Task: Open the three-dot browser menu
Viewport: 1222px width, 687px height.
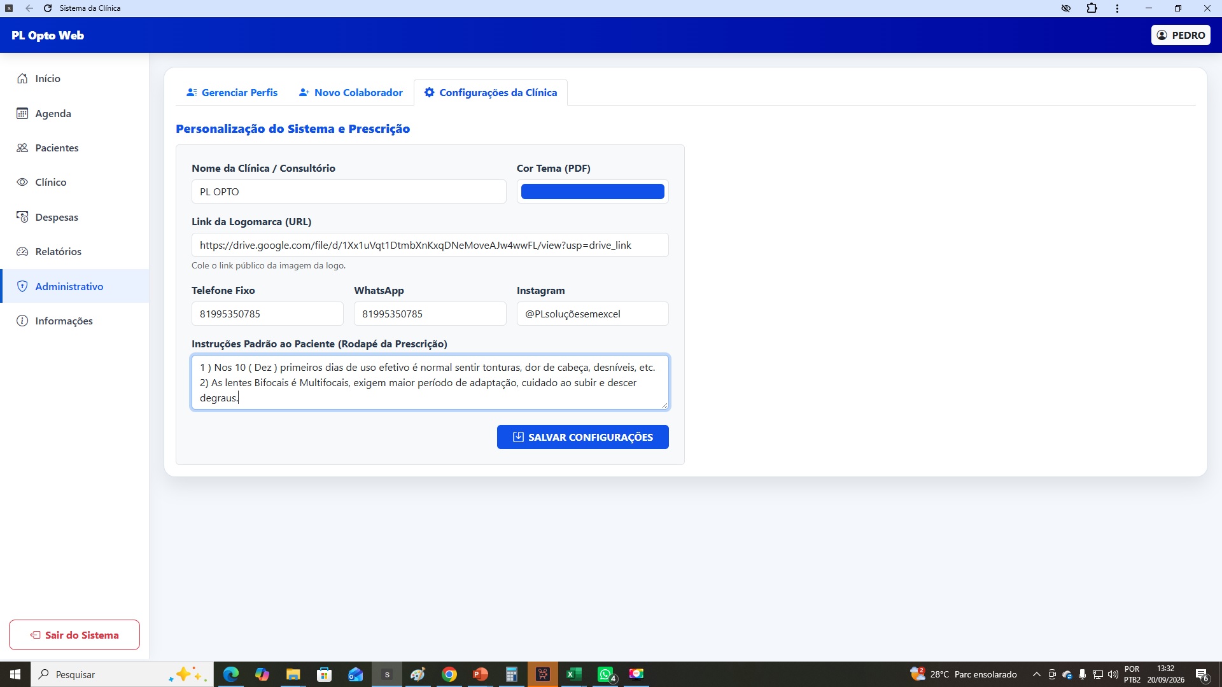Action: (1117, 8)
